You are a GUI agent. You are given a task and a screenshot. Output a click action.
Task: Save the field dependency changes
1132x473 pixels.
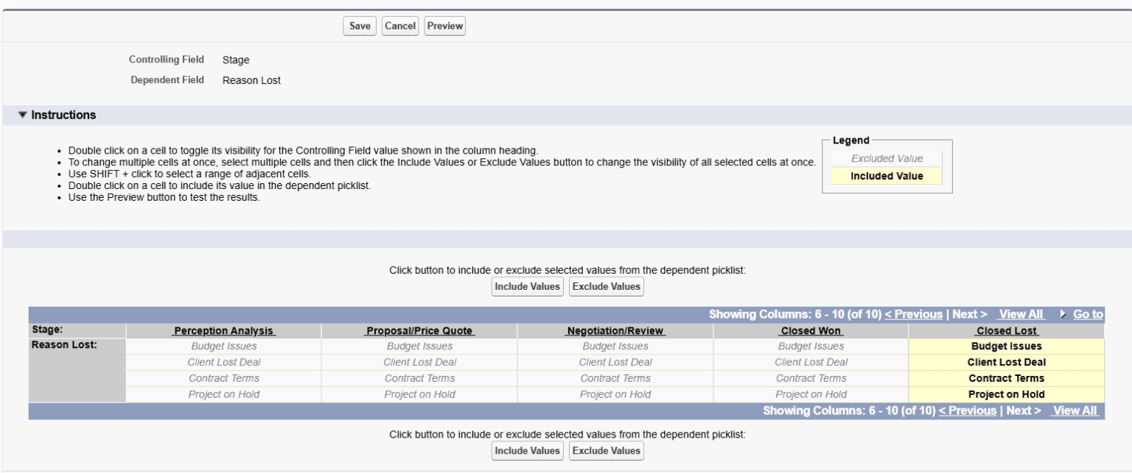click(359, 25)
